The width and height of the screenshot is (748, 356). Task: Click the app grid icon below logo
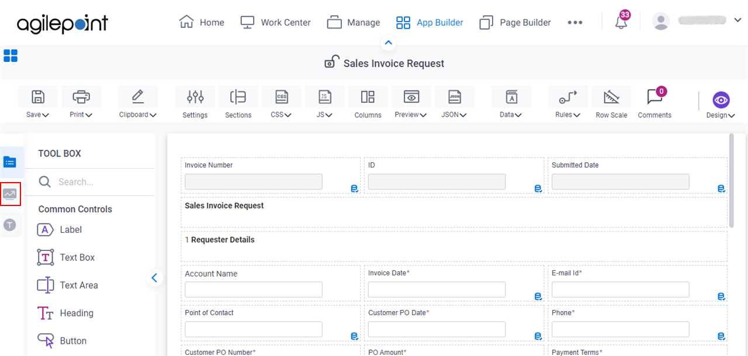pyautogui.click(x=11, y=55)
